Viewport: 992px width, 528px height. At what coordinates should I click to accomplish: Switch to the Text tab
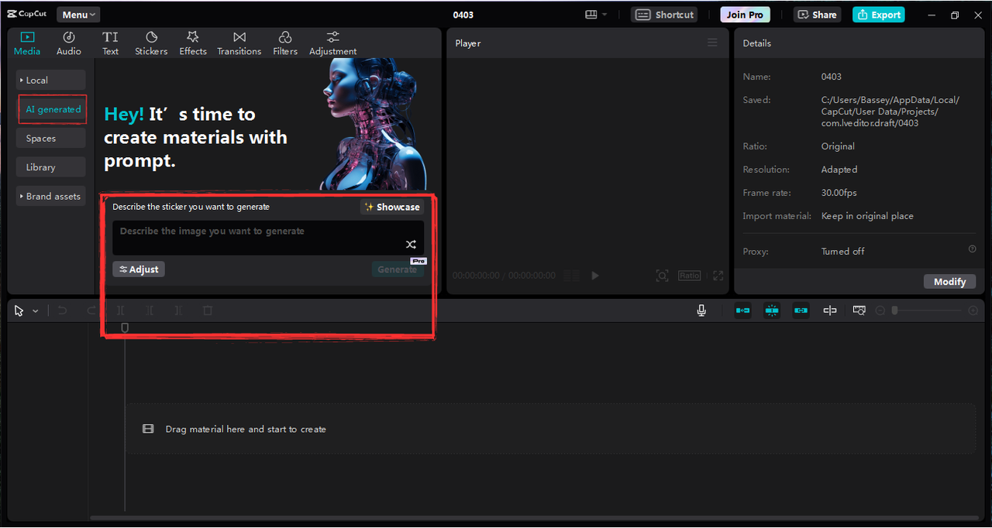click(110, 43)
